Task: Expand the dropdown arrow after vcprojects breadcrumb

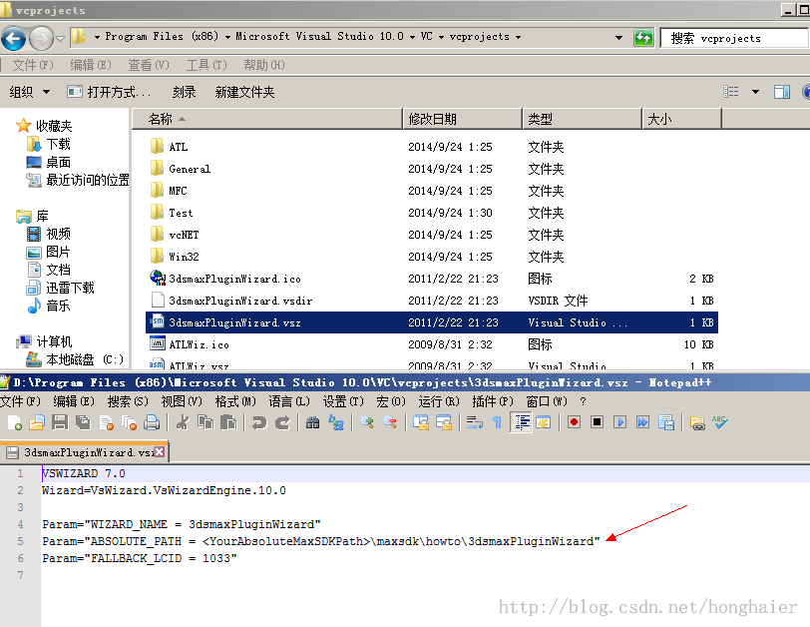Action: (x=518, y=37)
